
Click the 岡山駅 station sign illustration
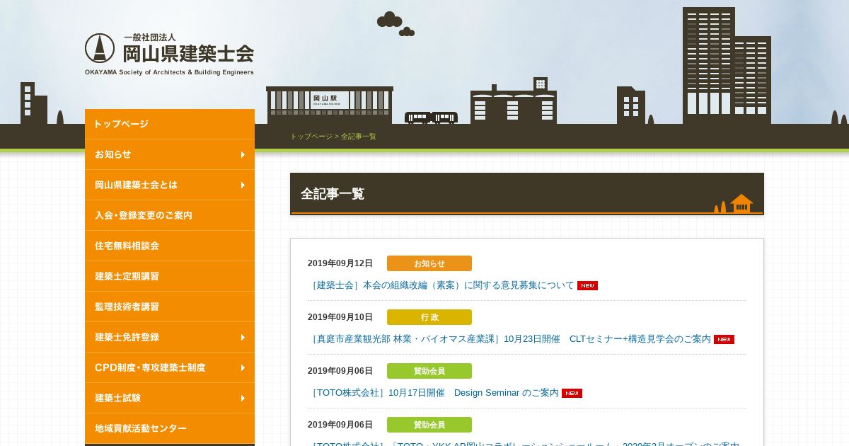(327, 99)
